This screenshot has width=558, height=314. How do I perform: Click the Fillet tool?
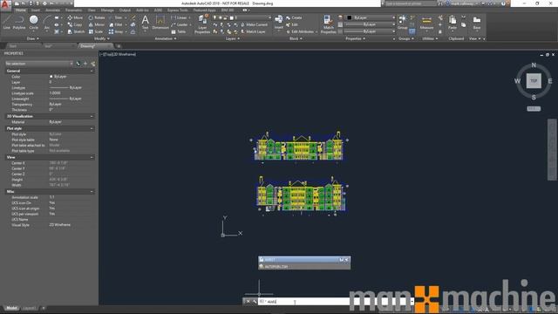pos(116,24)
